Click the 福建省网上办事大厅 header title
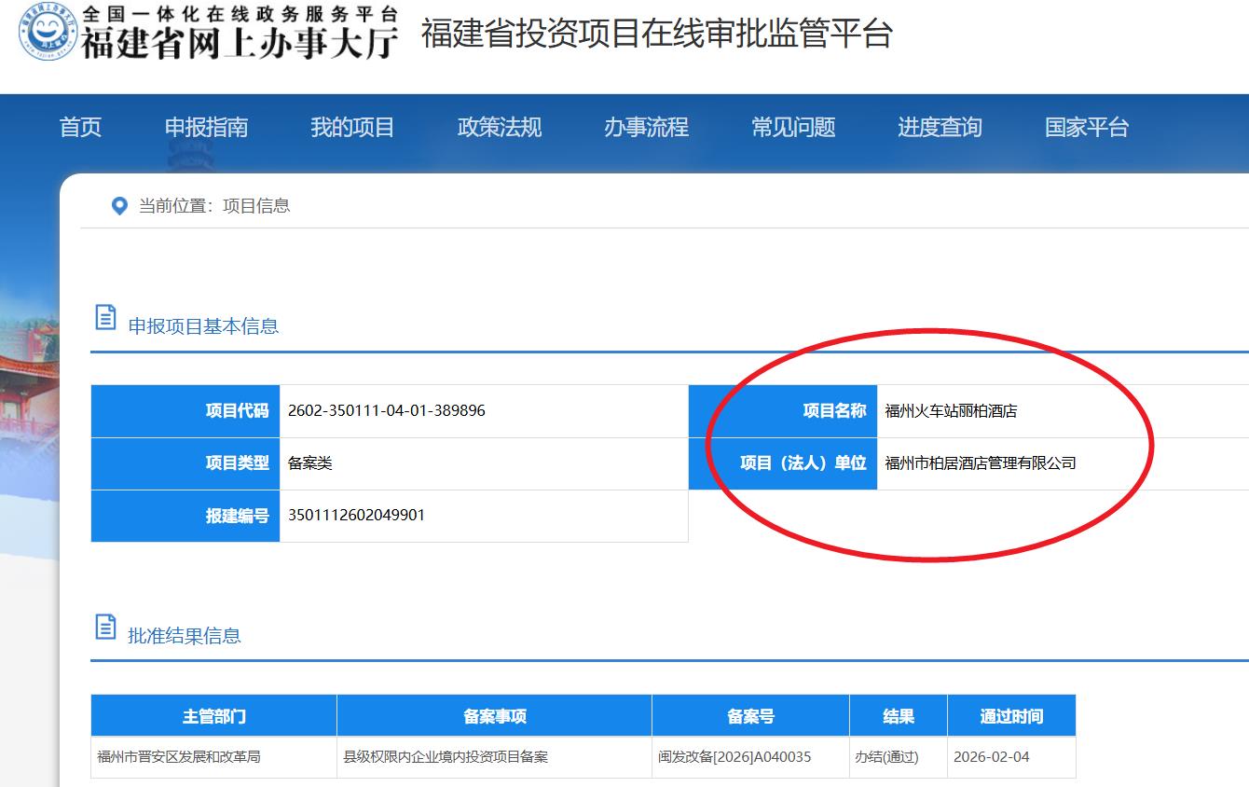Screen dimensions: 1249x787 click(240, 43)
